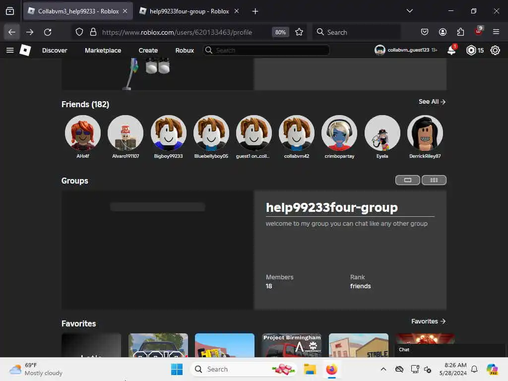The width and height of the screenshot is (508, 381).
Task: Open the Discover menu item
Action: point(55,51)
